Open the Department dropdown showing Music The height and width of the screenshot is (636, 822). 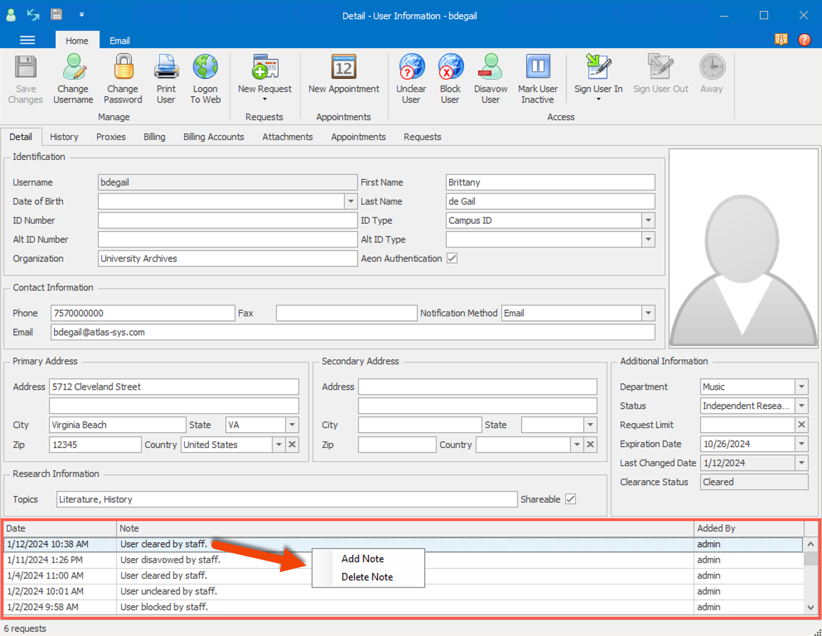point(802,386)
